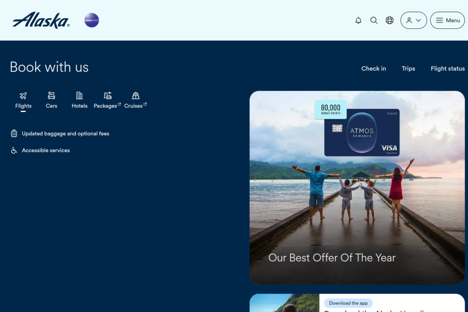This screenshot has width=468, height=312.
Task: Switch to the Cars tab
Action: [52, 101]
